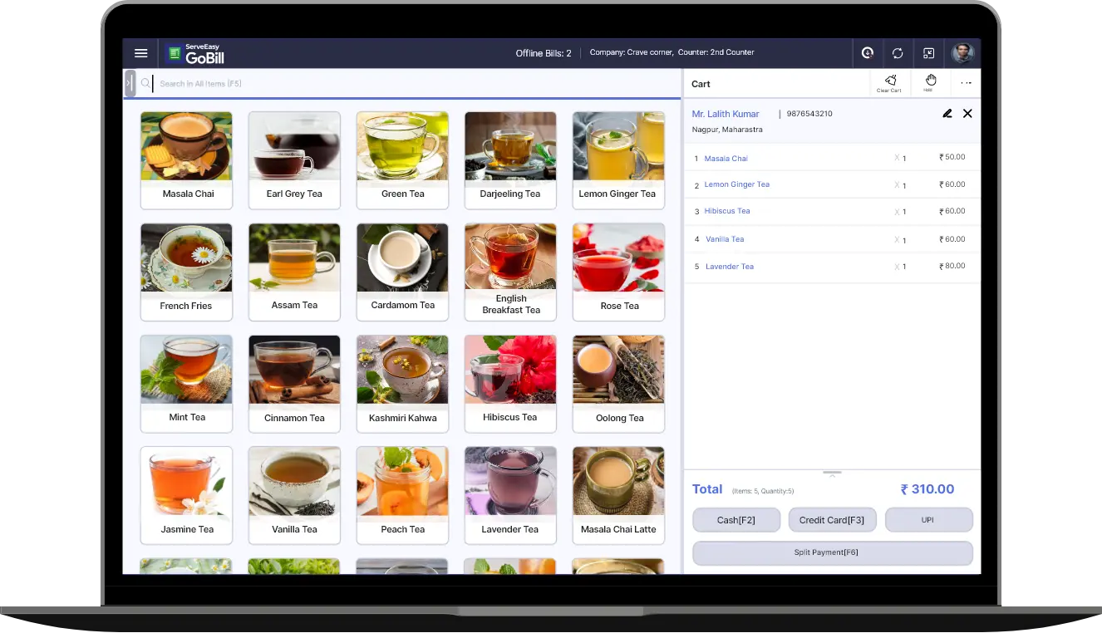Image resolution: width=1102 pixels, height=633 pixels.
Task: Add Kashmiri Kahwa to the cart
Action: coord(402,383)
